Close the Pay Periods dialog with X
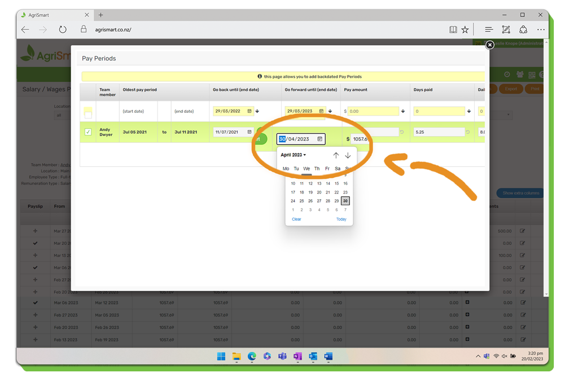Screen dimensions: 578x391 489,45
